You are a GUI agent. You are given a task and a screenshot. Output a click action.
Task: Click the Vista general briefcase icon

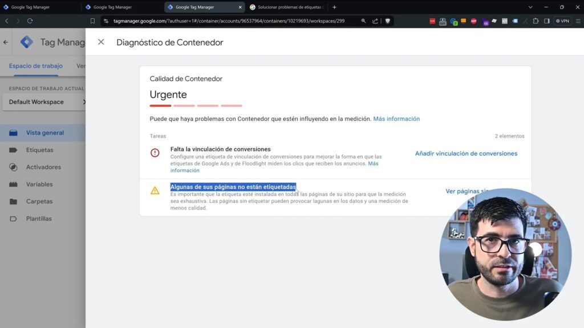pos(13,133)
